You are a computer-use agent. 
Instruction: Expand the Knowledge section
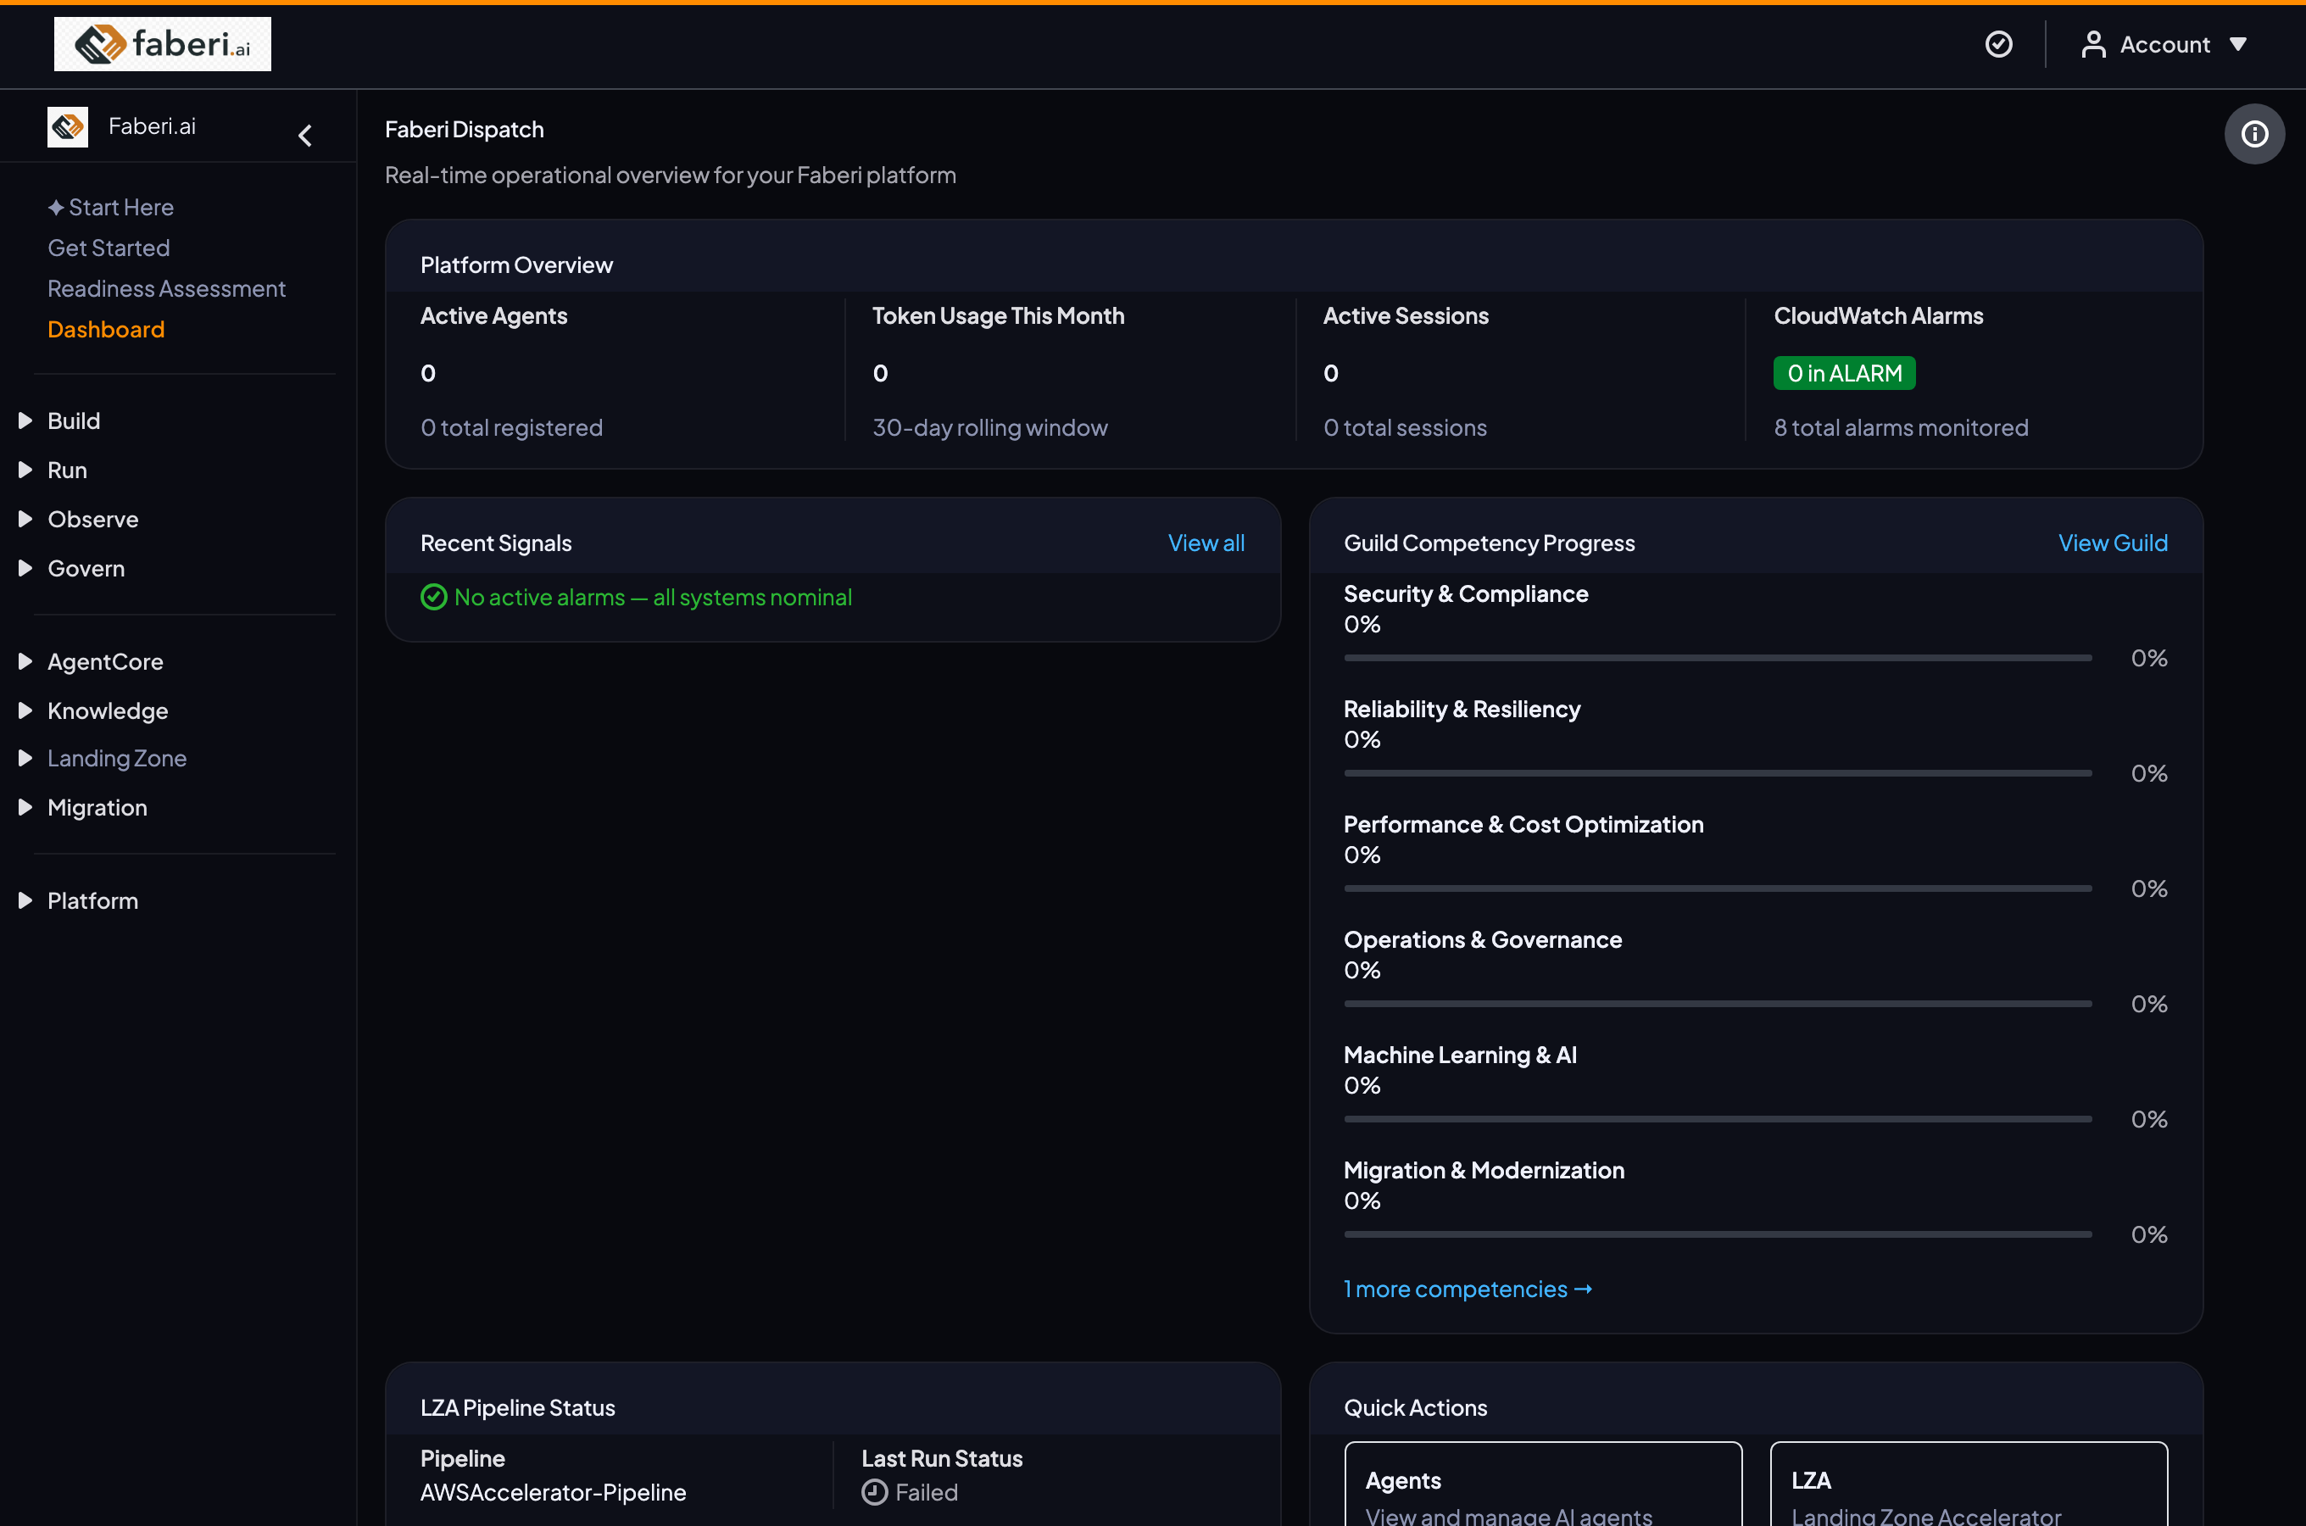click(x=25, y=710)
